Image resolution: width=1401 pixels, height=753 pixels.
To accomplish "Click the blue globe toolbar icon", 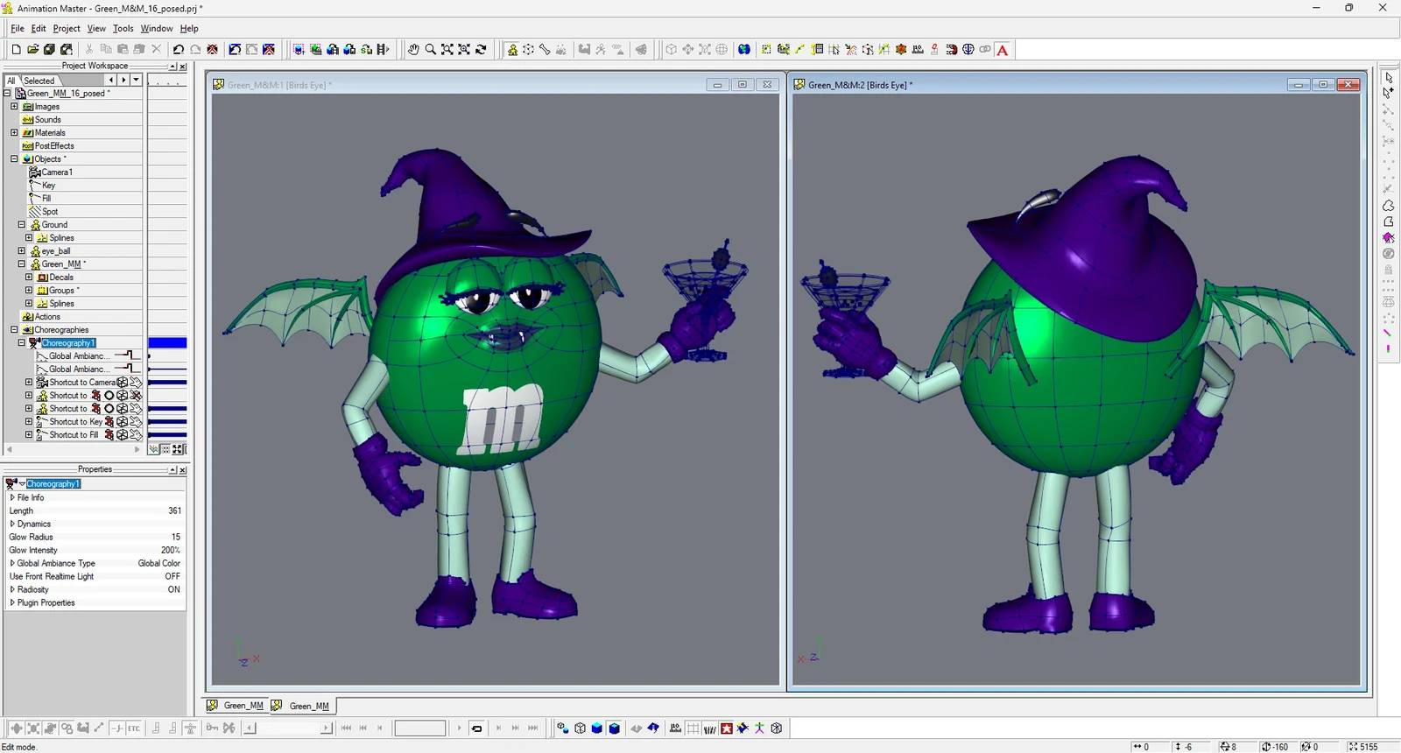I will click(x=743, y=50).
